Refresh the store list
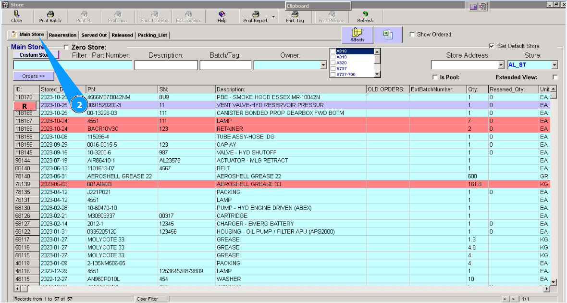This screenshot has height=303, width=567. click(x=365, y=15)
